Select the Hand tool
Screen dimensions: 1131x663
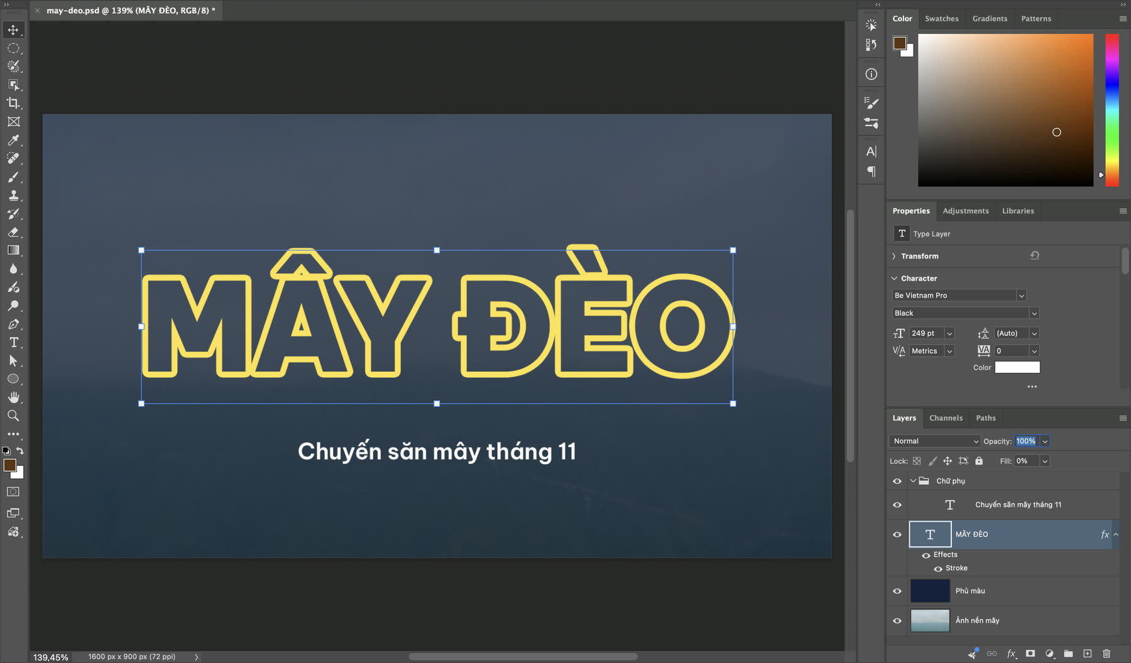click(x=13, y=397)
